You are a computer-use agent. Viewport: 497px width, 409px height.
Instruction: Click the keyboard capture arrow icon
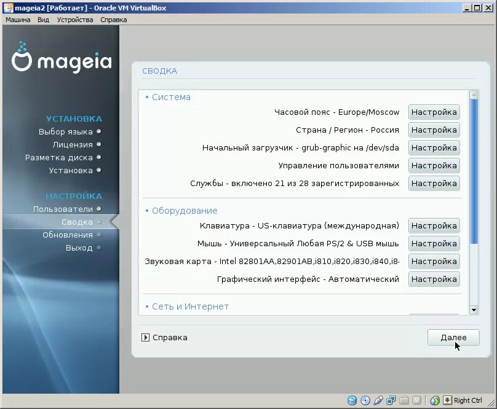click(447, 400)
